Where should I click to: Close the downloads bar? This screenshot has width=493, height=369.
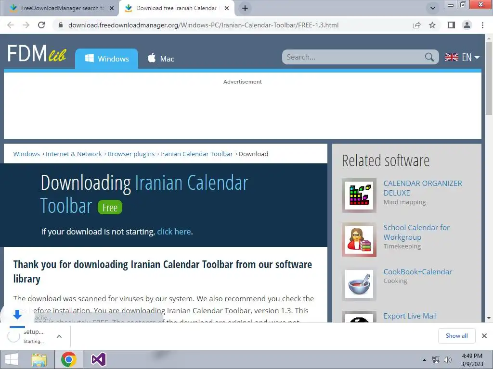(x=484, y=336)
